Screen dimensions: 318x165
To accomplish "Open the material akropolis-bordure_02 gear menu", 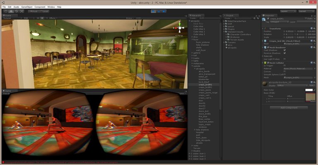I will pos(314,82).
